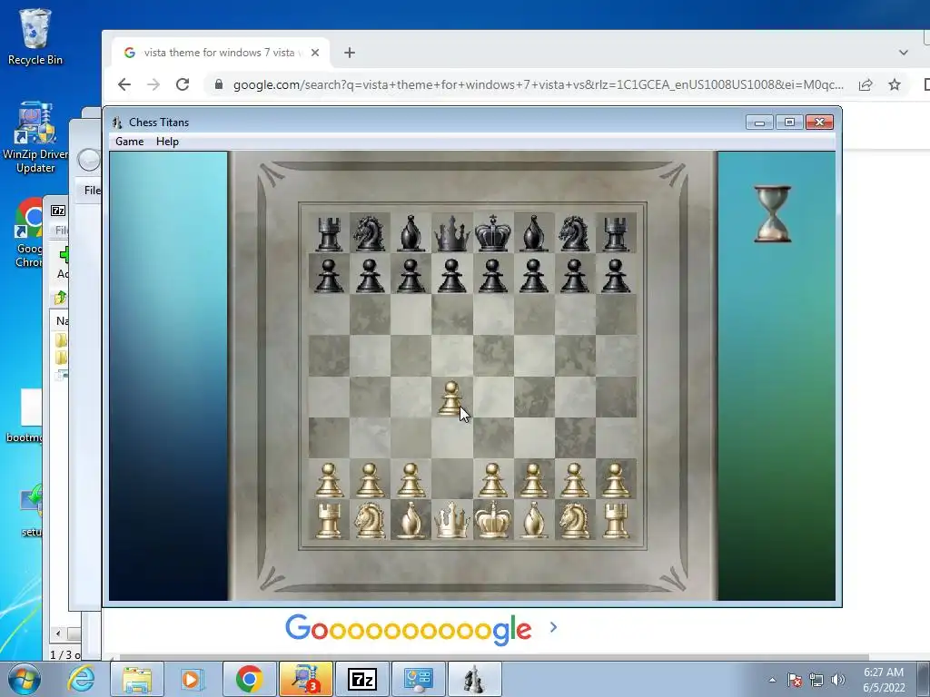Select the white rook on a1
The height and width of the screenshot is (697, 930).
coord(329,520)
